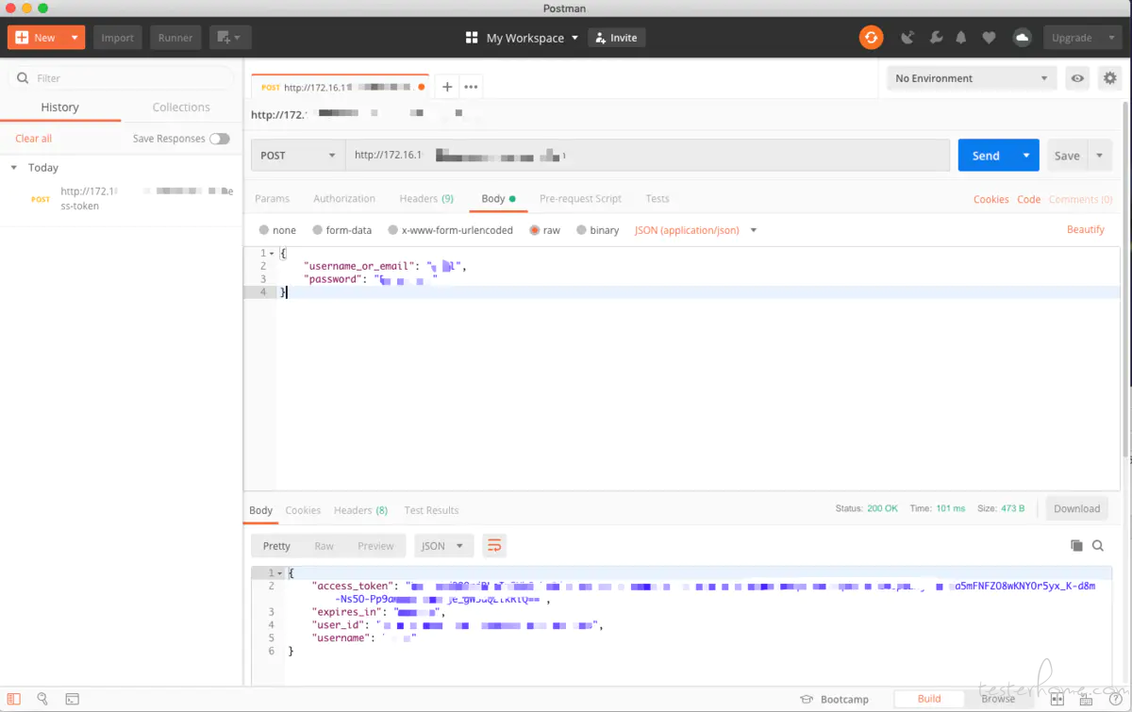Image resolution: width=1132 pixels, height=712 pixels.
Task: Open the Authorization request tab
Action: [x=344, y=199]
